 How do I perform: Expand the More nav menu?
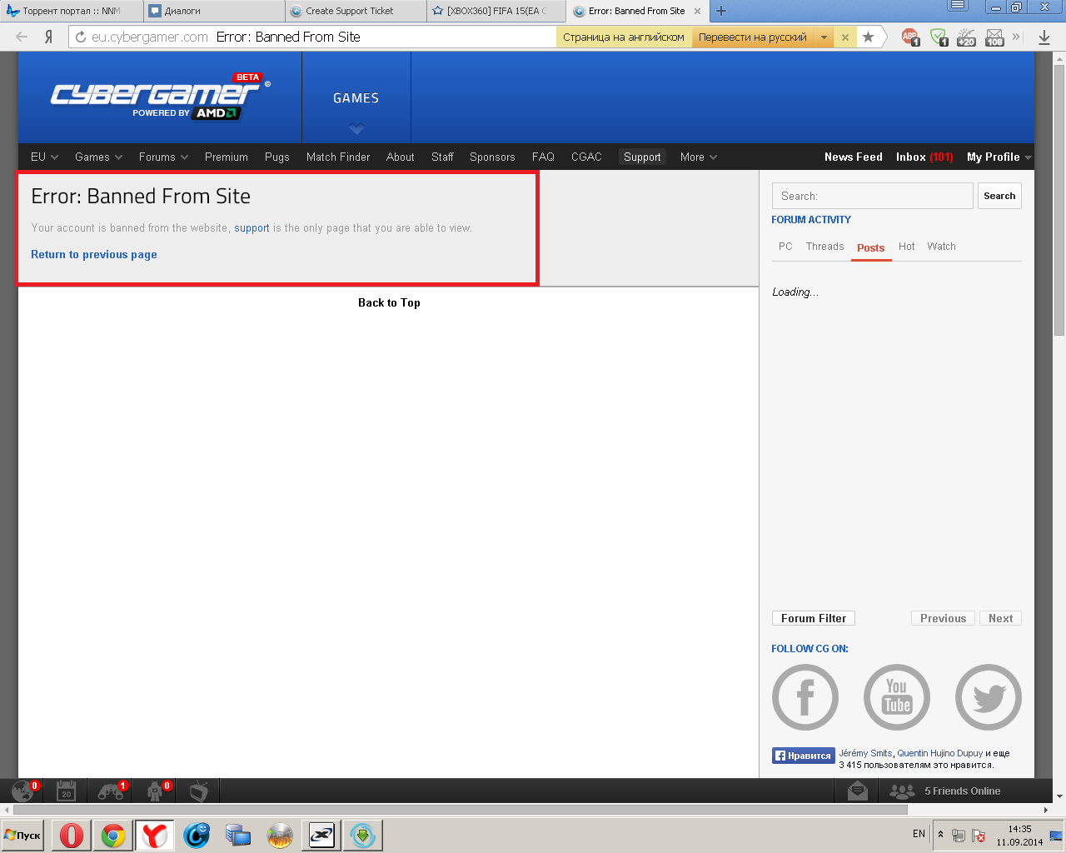tap(698, 157)
